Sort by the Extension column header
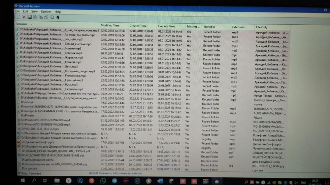This screenshot has width=330, height=185. [243, 27]
